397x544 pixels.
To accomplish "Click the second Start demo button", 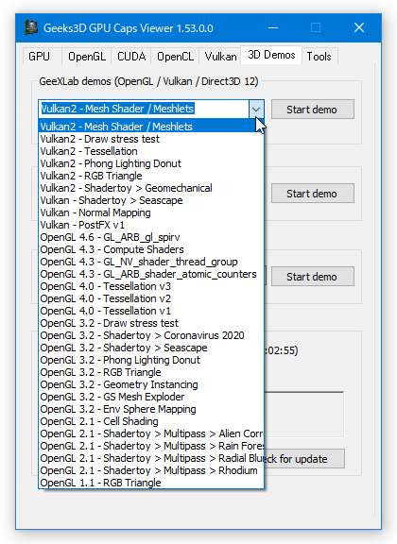I will pos(313,194).
